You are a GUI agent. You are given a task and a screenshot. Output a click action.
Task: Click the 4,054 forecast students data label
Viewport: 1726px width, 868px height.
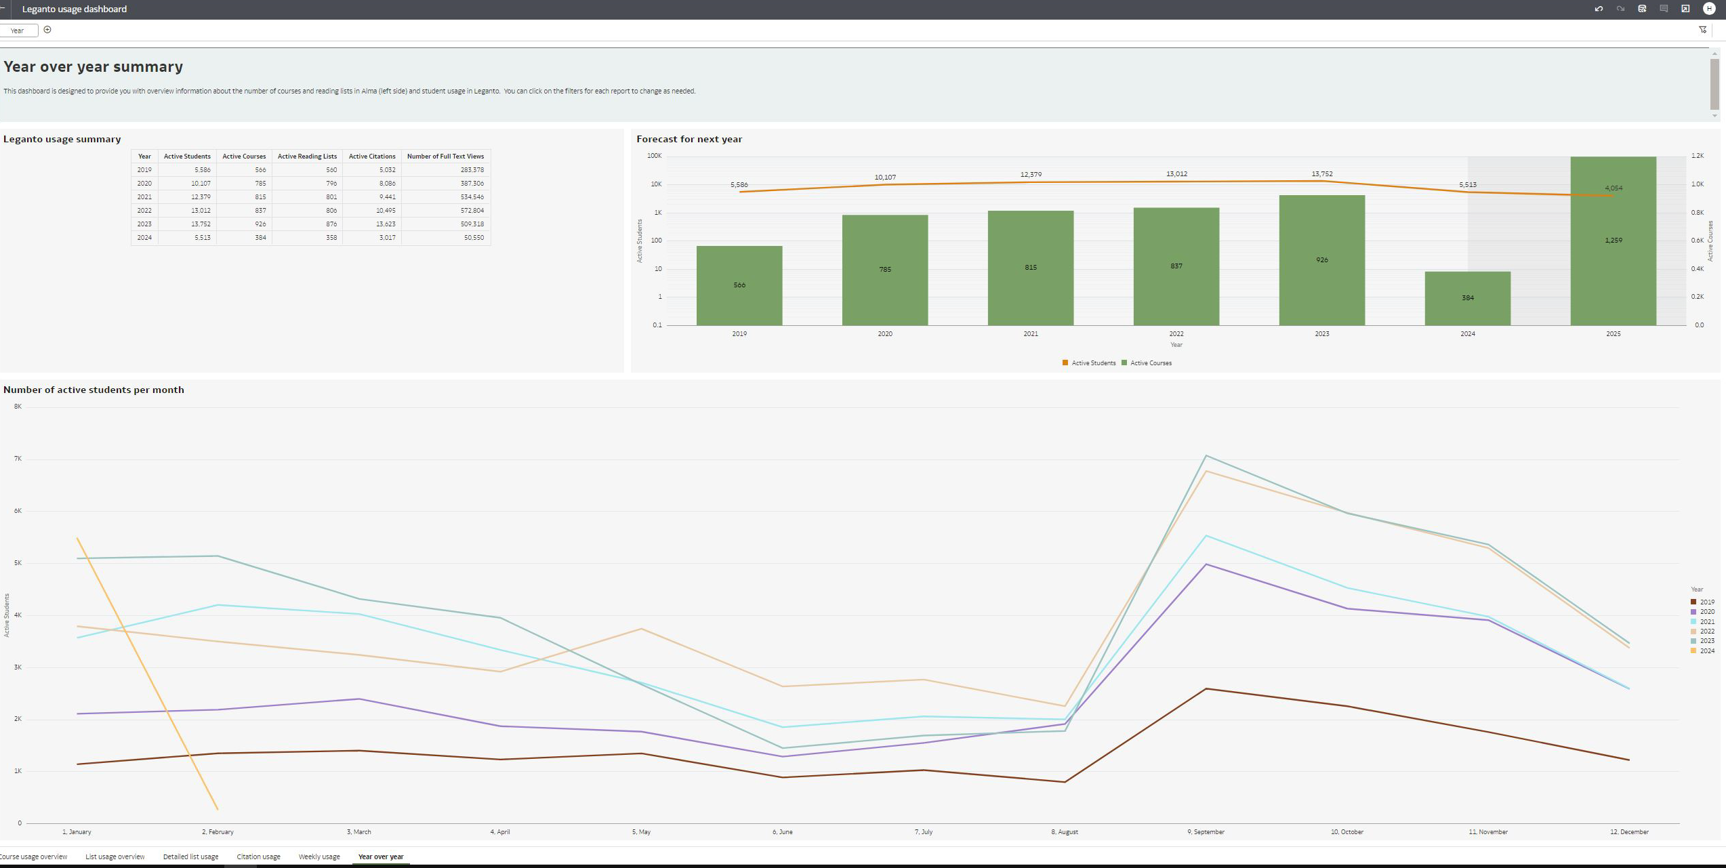1614,188
